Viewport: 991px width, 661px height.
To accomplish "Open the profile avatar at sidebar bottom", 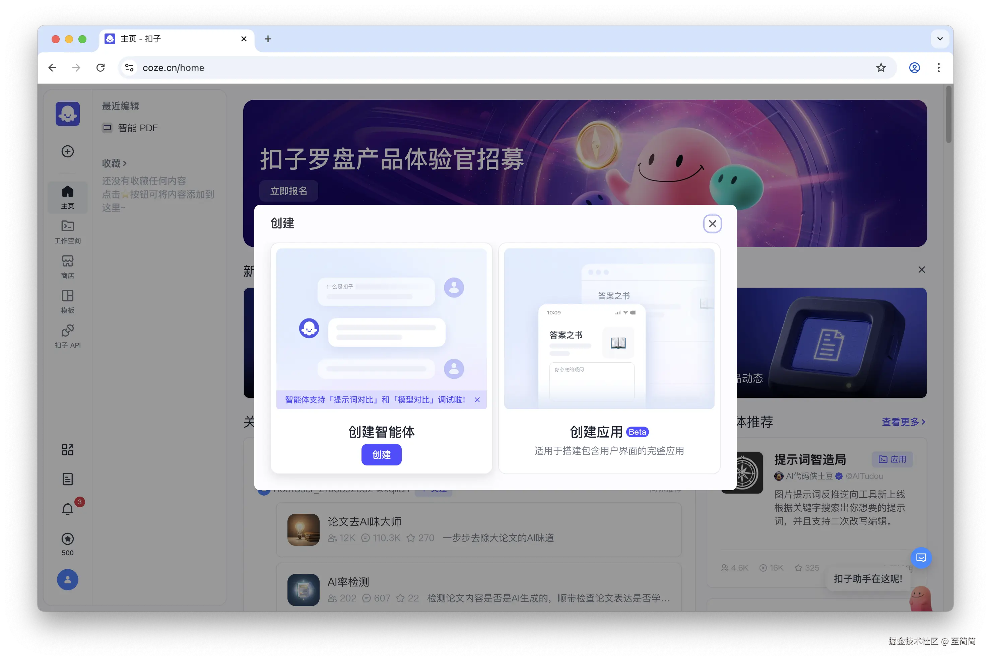I will pyautogui.click(x=67, y=580).
